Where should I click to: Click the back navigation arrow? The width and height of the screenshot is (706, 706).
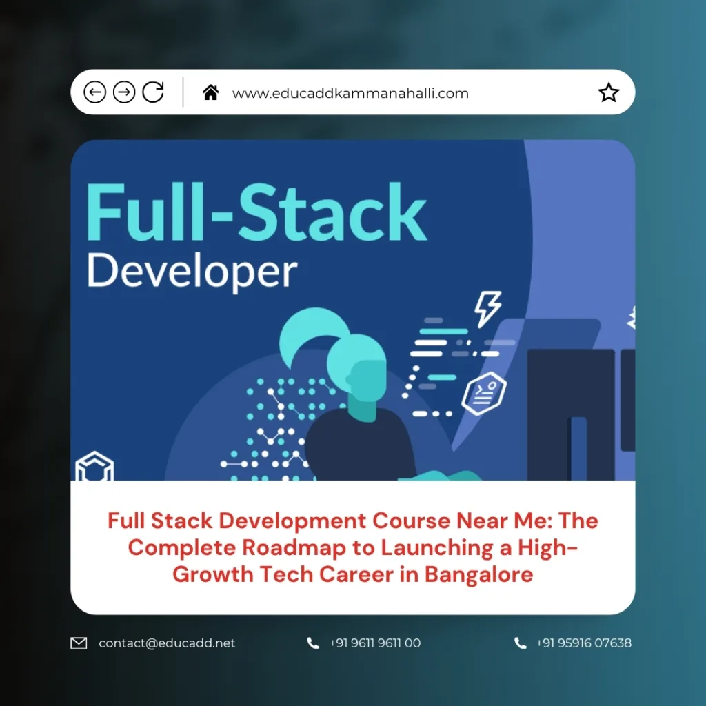[94, 92]
